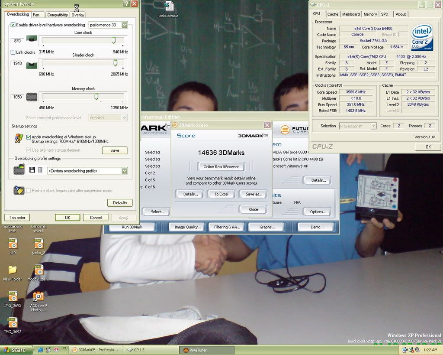This screenshot has width=443, height=355.
Task: Open the Force constant performance level dropdown
Action: [x=124, y=118]
